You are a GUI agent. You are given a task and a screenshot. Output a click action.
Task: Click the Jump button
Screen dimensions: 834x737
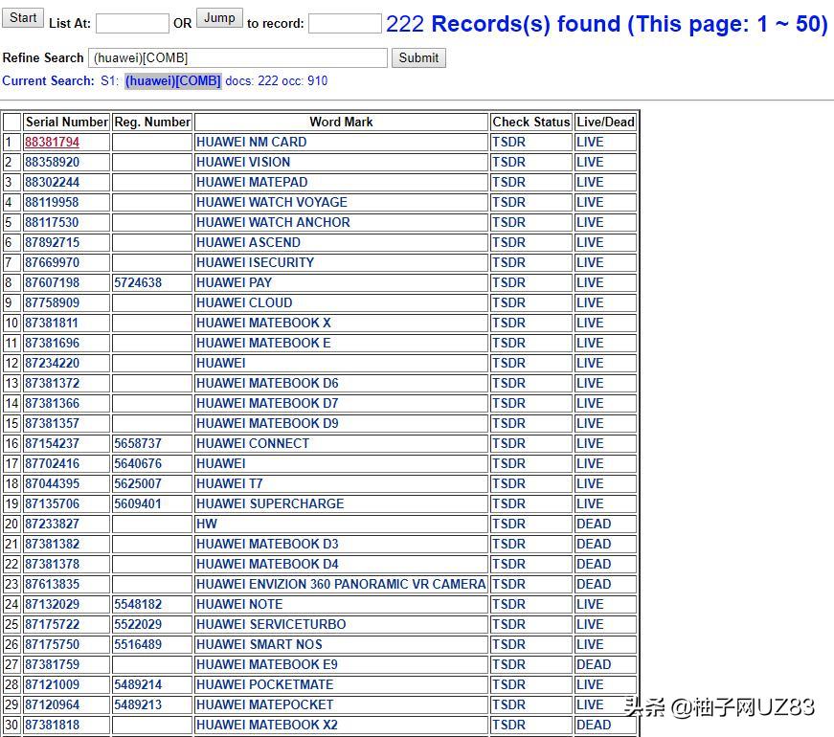click(219, 18)
